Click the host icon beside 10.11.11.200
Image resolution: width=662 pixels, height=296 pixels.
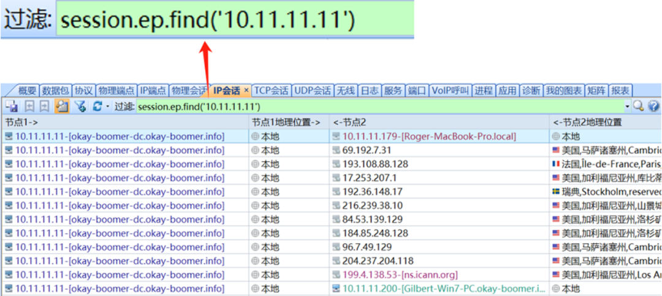click(337, 289)
